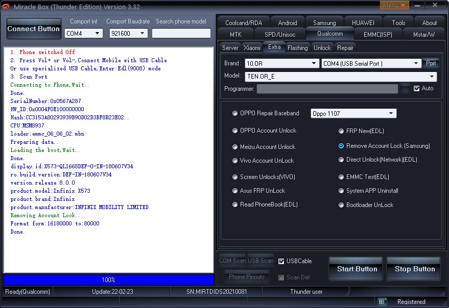Click the programmer browse ellipsis button

pyautogui.click(x=405, y=89)
